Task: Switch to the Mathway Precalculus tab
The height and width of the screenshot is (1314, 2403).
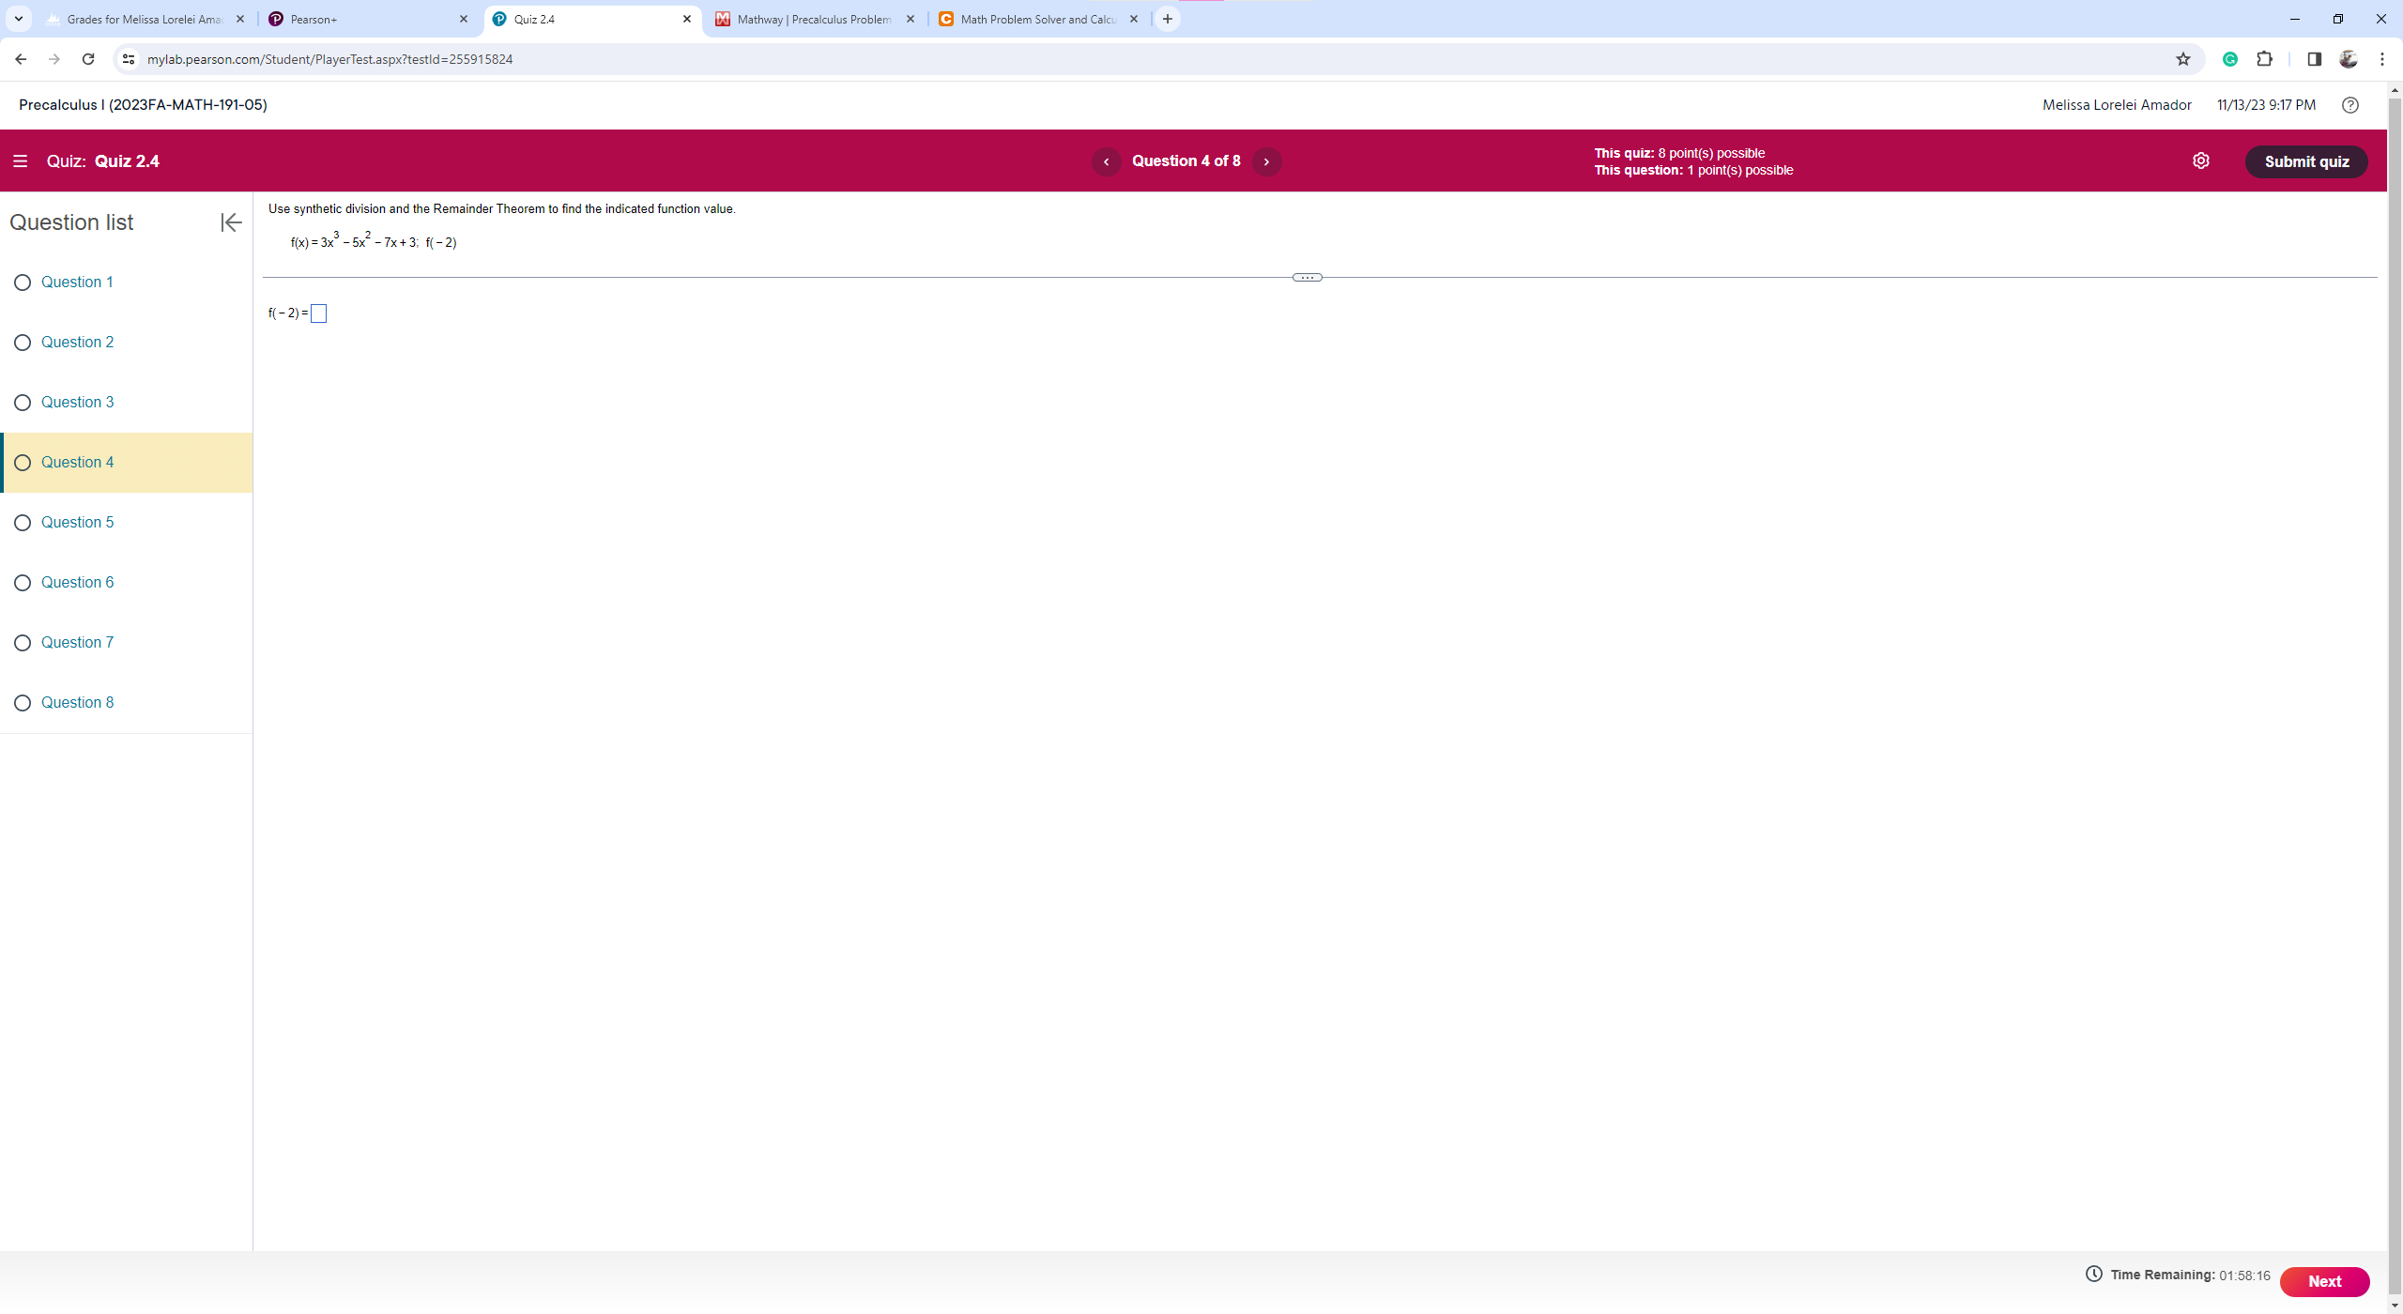Action: pos(813,19)
